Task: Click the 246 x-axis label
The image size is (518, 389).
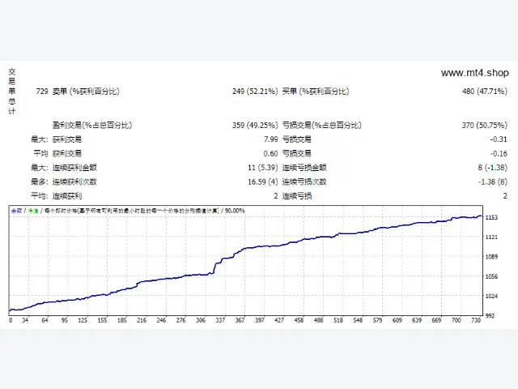Action: pos(161,320)
